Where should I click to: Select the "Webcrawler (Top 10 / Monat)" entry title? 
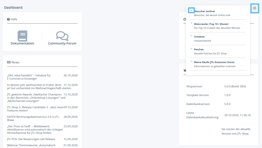pyautogui.click(x=209, y=24)
